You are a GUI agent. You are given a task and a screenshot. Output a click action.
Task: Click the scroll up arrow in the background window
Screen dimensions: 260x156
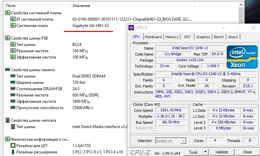coord(241,5)
